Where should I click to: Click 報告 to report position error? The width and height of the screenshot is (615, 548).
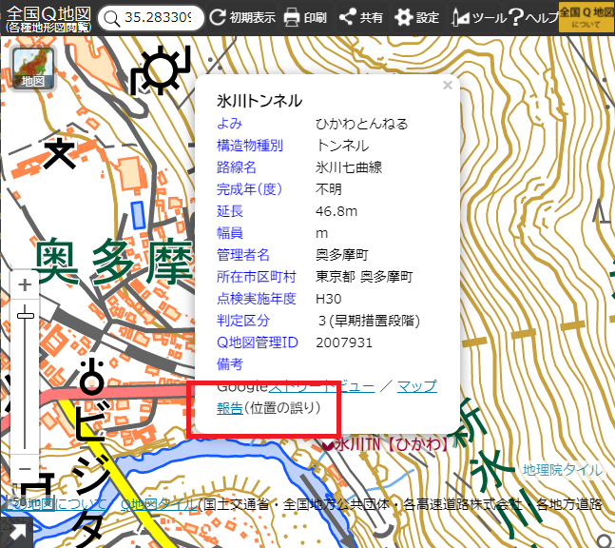(230, 408)
